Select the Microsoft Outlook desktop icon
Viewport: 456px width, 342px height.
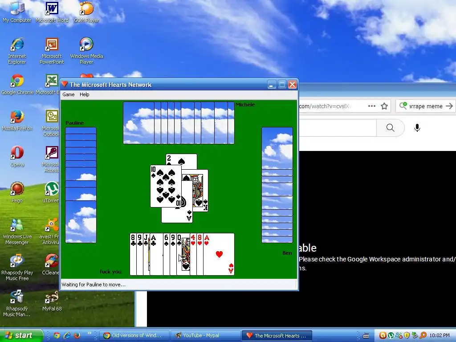click(x=51, y=123)
